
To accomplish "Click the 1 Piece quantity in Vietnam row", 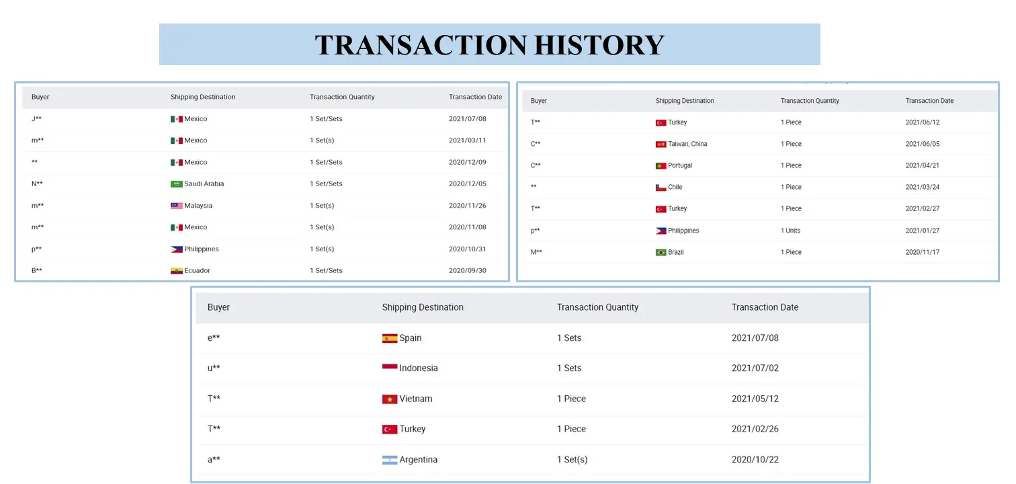I will (x=572, y=399).
